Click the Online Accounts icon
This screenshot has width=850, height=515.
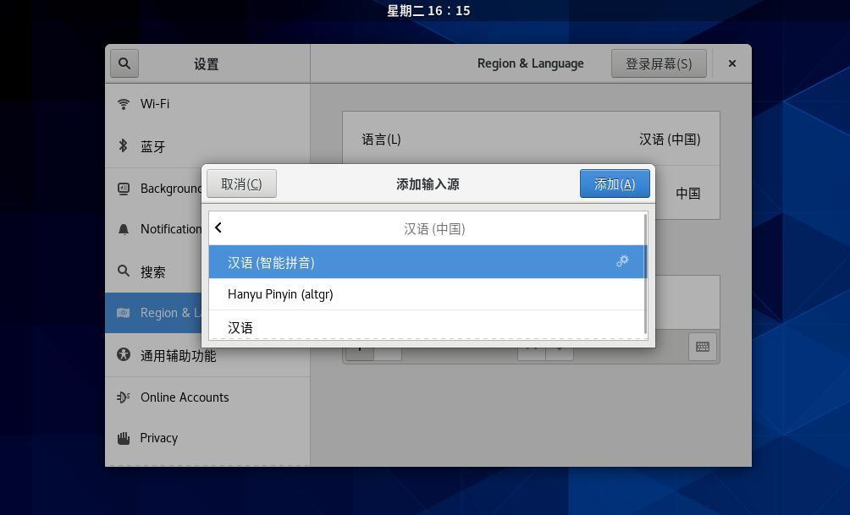[x=124, y=397]
